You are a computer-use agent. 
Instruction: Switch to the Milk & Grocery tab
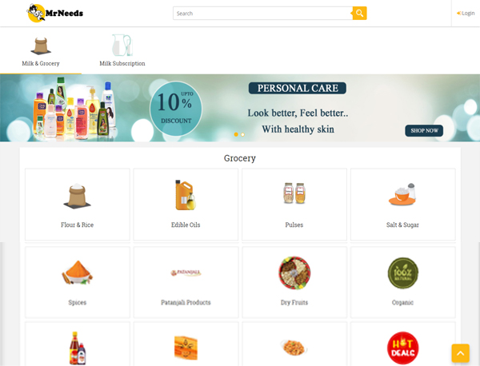pos(41,50)
